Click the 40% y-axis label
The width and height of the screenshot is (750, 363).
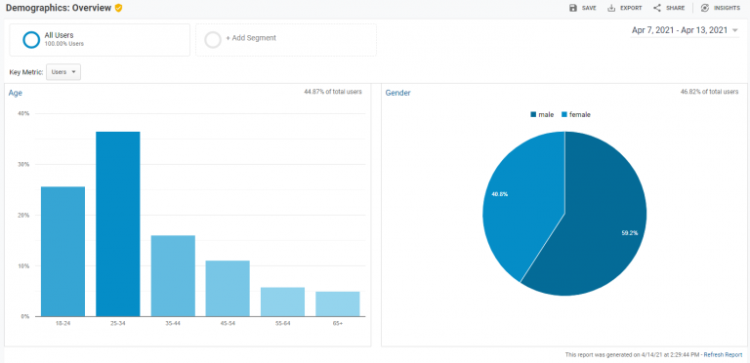pyautogui.click(x=24, y=113)
